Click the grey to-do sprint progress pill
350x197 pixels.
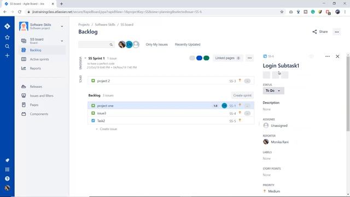click(x=192, y=58)
